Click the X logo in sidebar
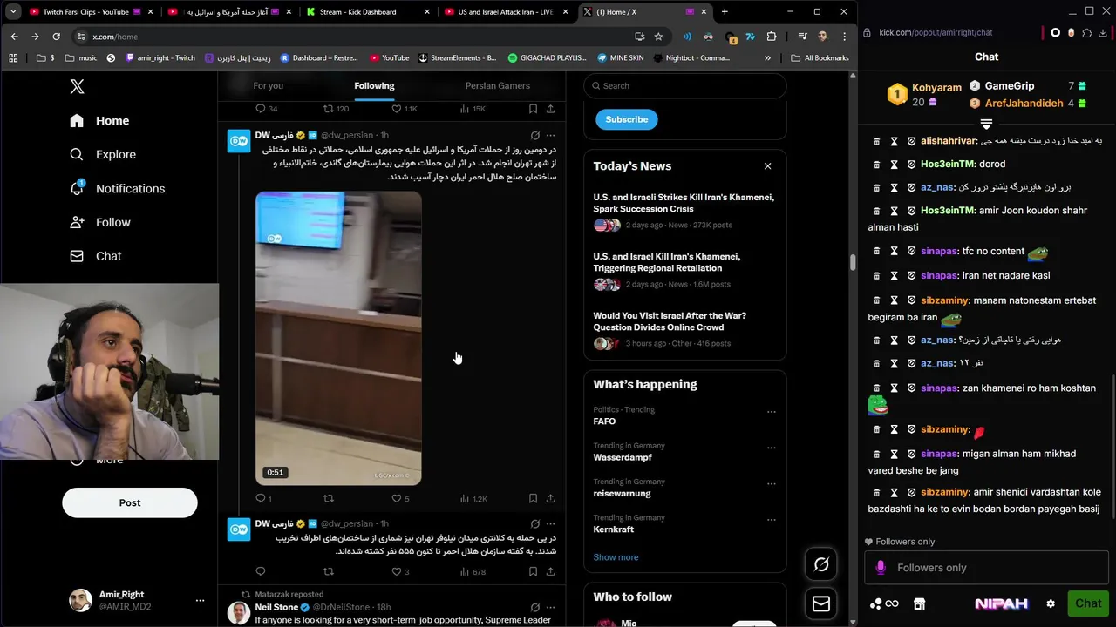The width and height of the screenshot is (1116, 627). (x=78, y=86)
